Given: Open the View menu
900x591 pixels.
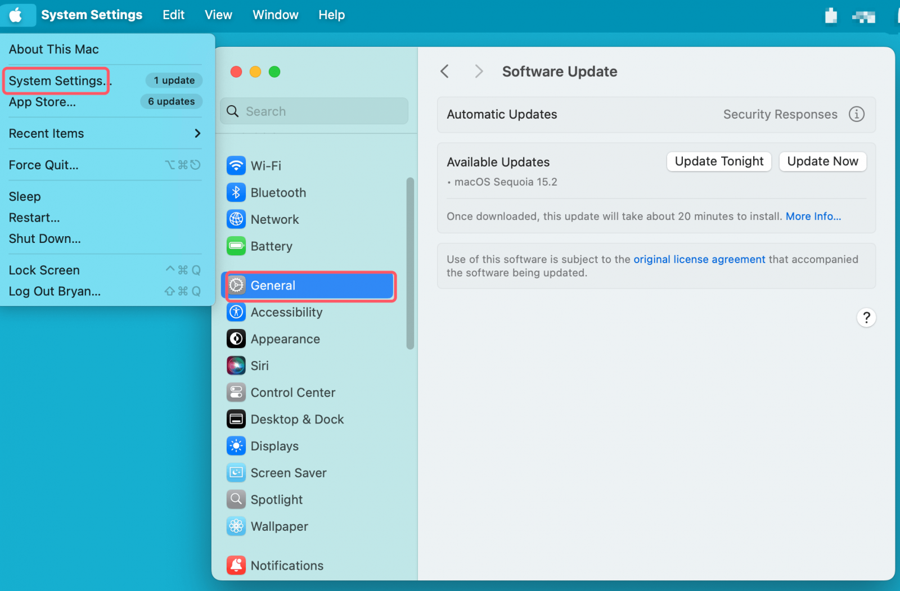Looking at the screenshot, I should point(218,15).
